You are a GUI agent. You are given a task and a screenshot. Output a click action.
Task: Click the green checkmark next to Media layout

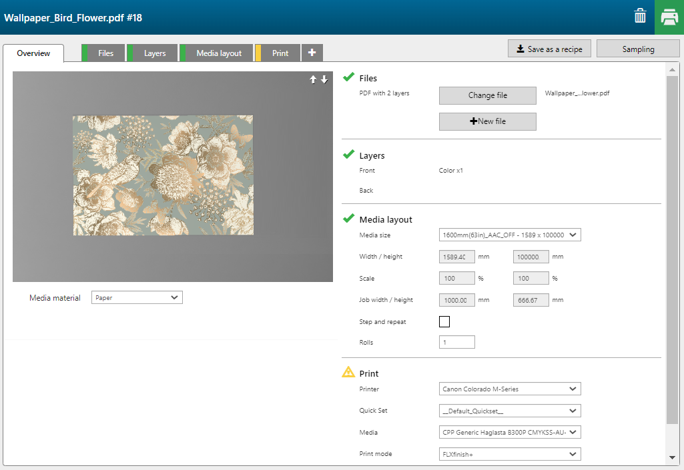(348, 219)
